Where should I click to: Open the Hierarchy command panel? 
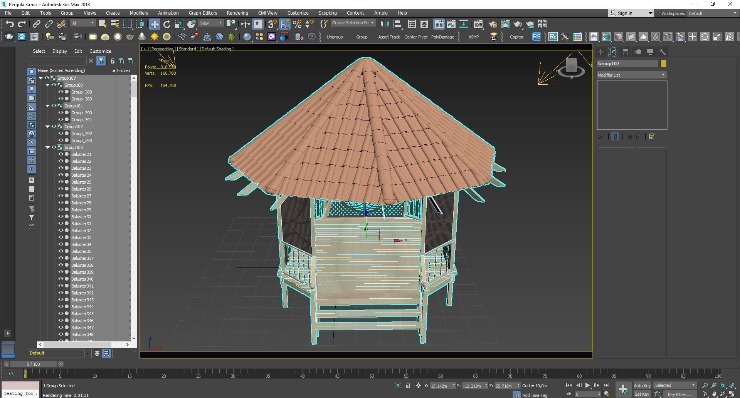[x=625, y=52]
